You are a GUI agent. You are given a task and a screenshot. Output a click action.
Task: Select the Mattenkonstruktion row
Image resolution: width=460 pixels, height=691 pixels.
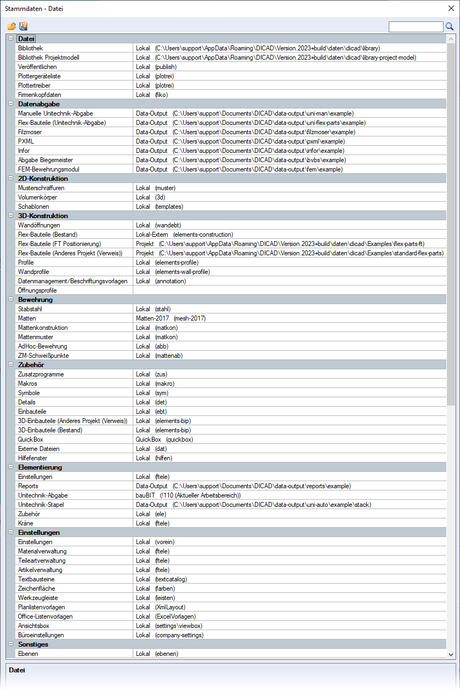pos(231,328)
